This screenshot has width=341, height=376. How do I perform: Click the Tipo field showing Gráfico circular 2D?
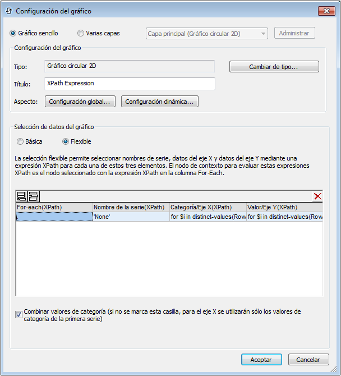(130, 66)
